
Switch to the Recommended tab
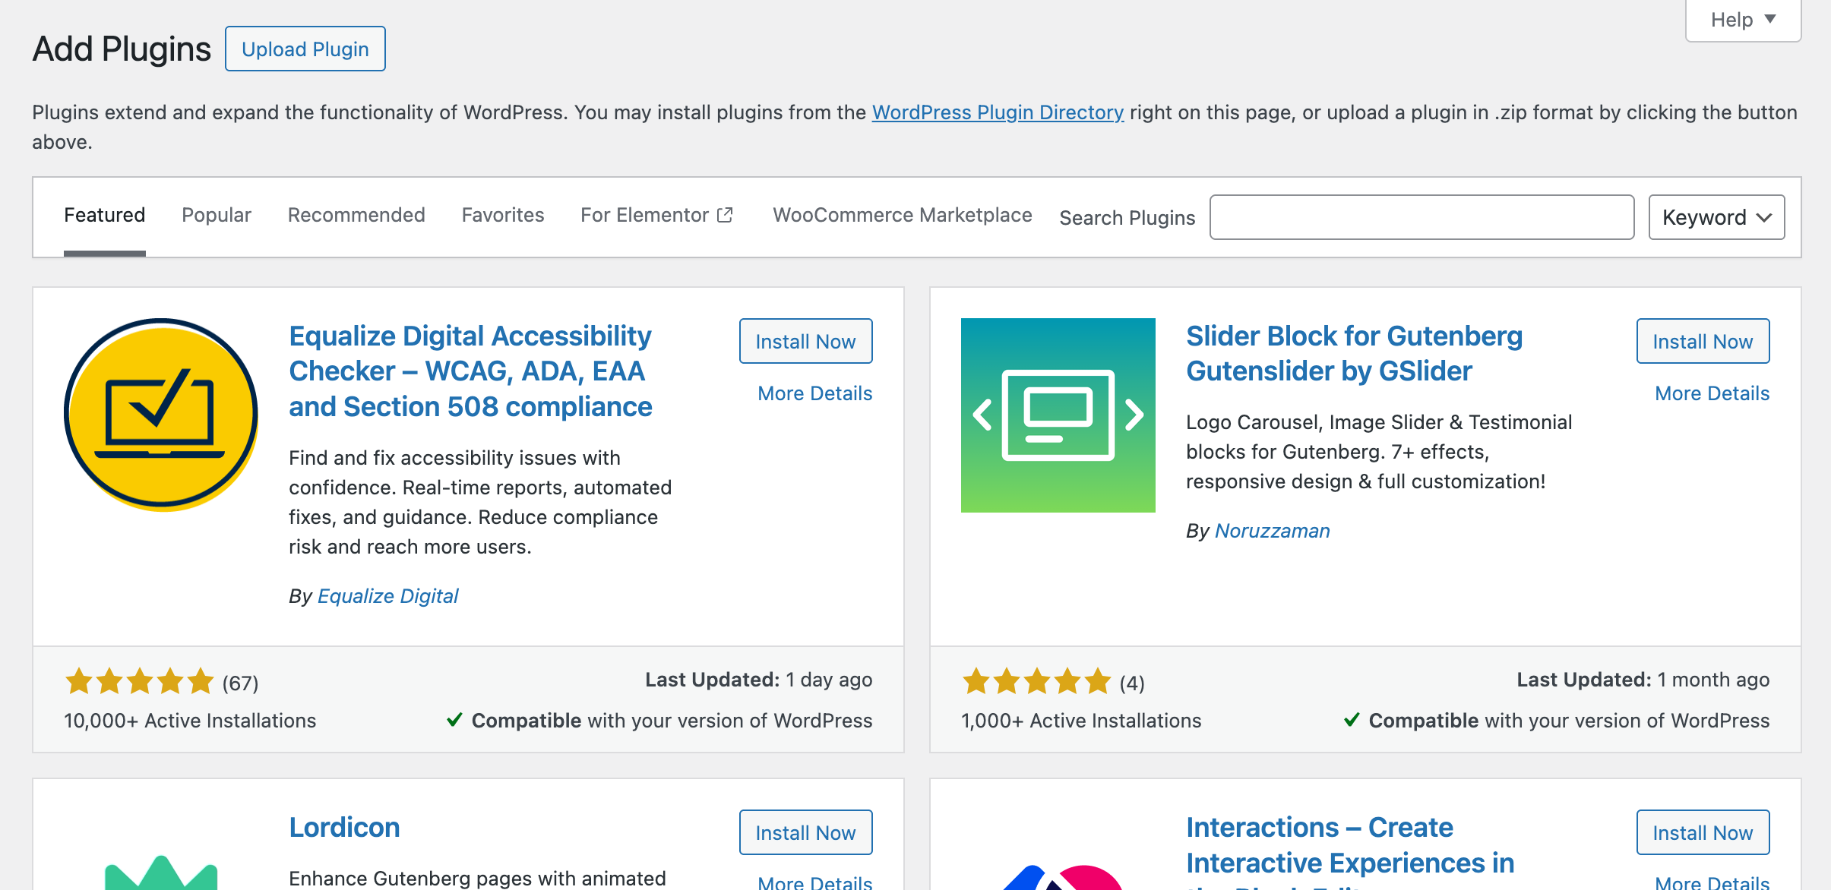[356, 215]
